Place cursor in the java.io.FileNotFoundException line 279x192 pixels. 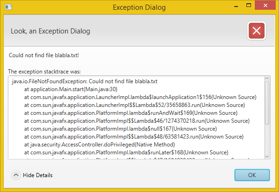coord(85,81)
